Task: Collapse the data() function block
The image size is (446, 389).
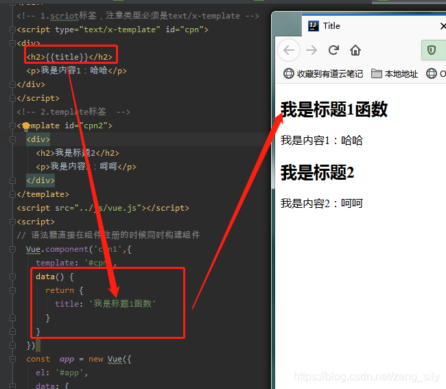Action: click(12, 276)
